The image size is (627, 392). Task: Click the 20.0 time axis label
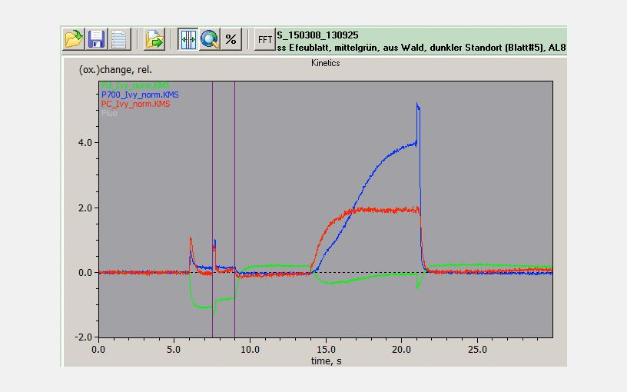point(401,350)
